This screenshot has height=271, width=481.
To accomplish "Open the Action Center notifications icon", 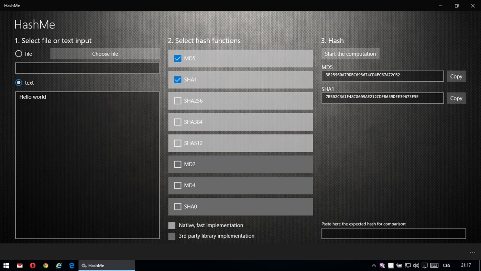I will 425,265.
